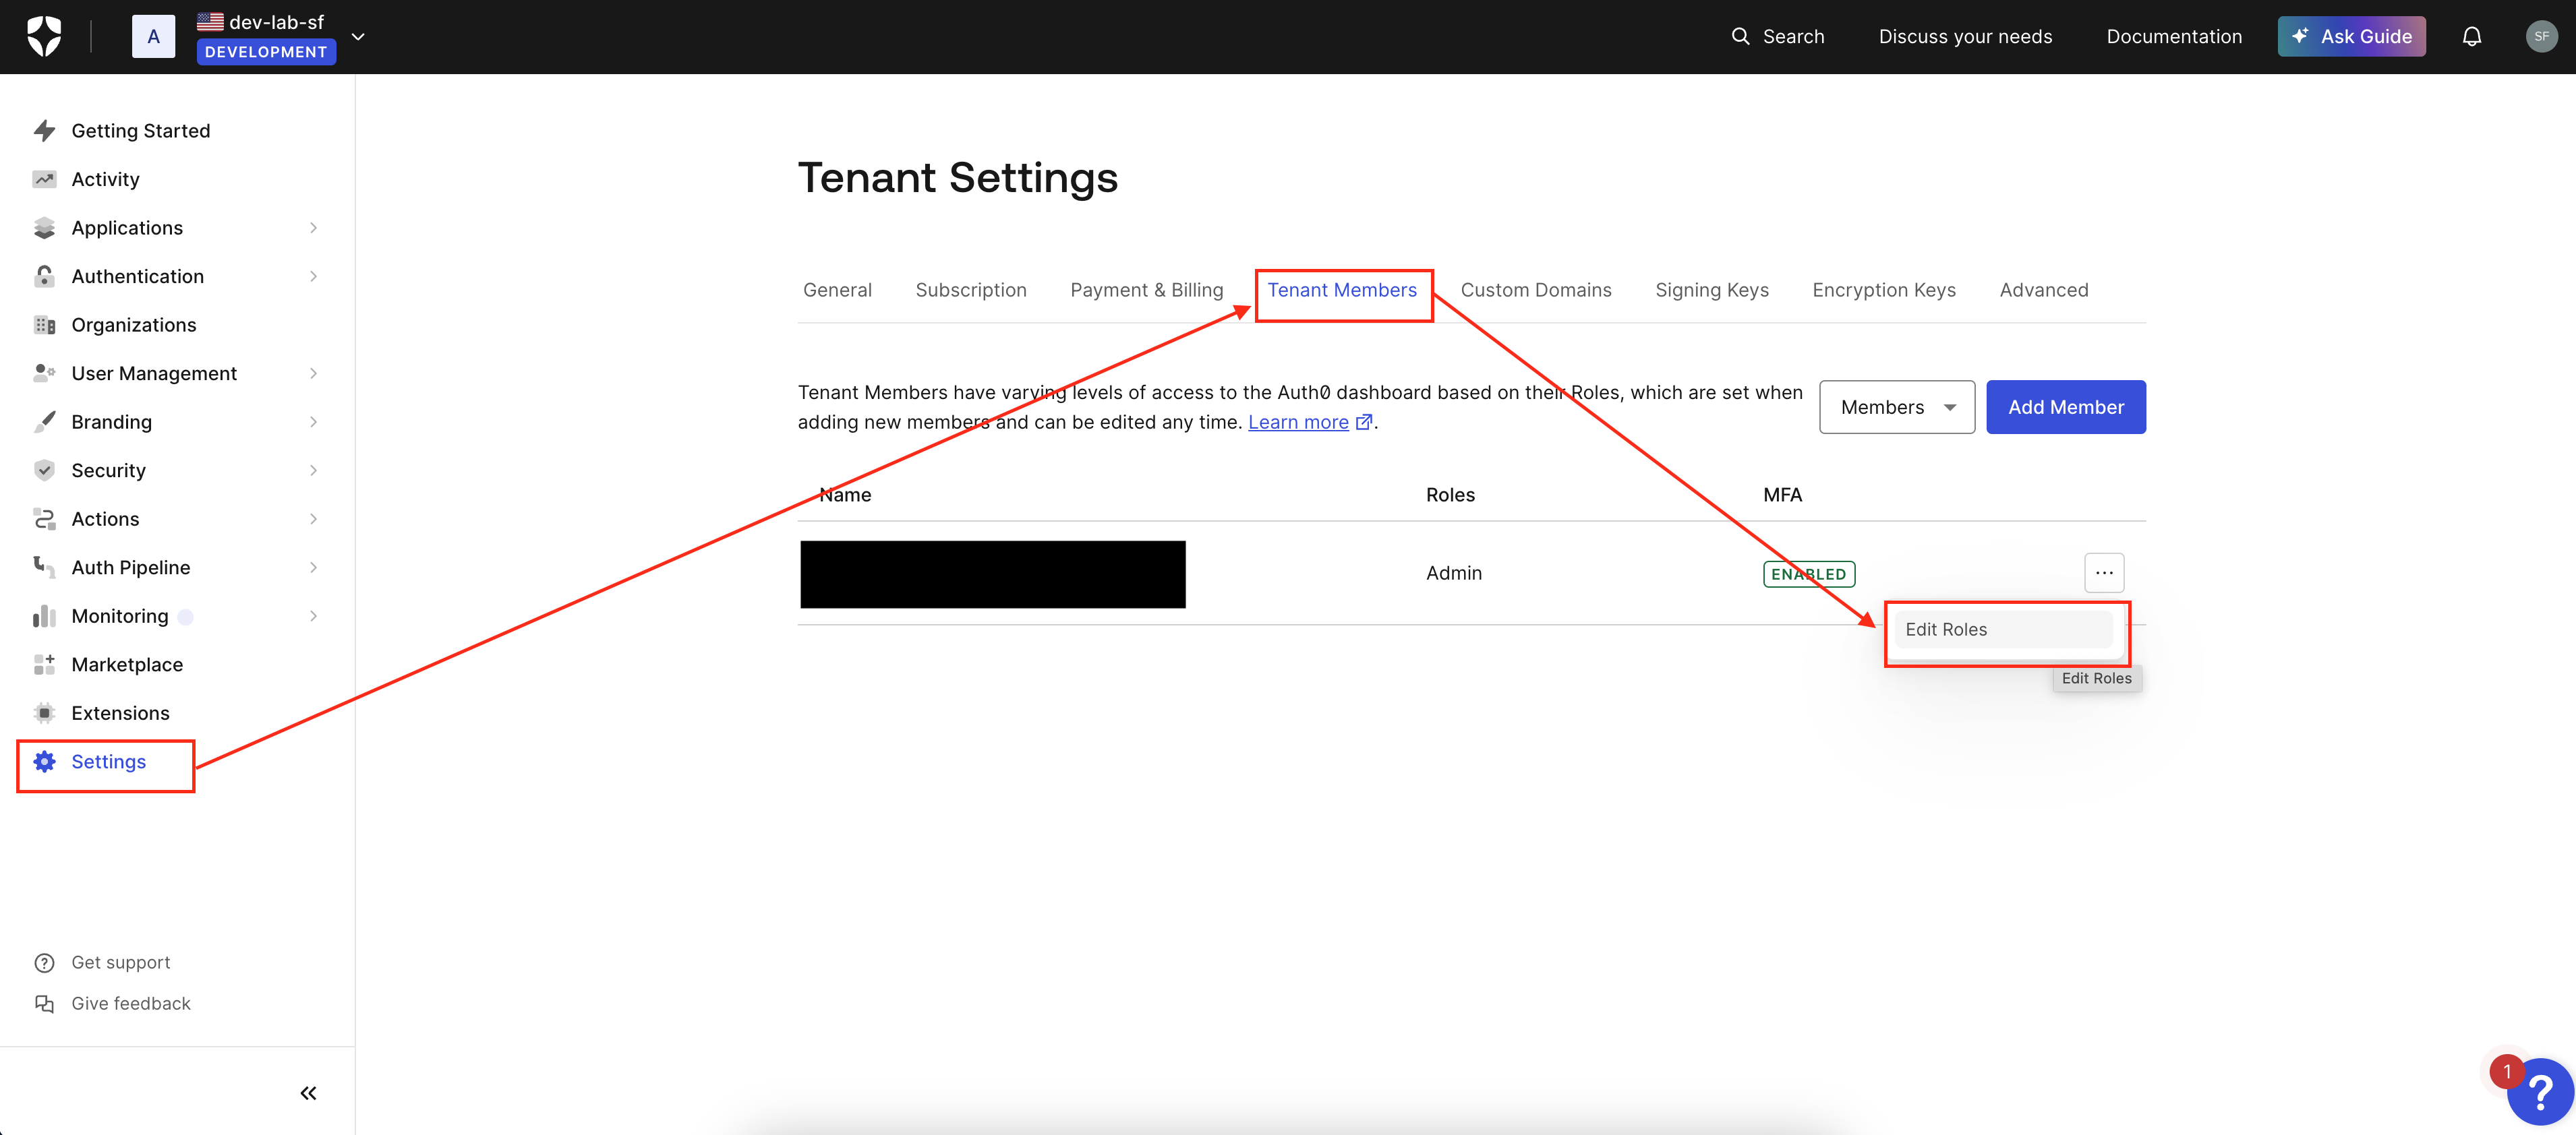
Task: Click the Get support question icon
Action: [44, 962]
